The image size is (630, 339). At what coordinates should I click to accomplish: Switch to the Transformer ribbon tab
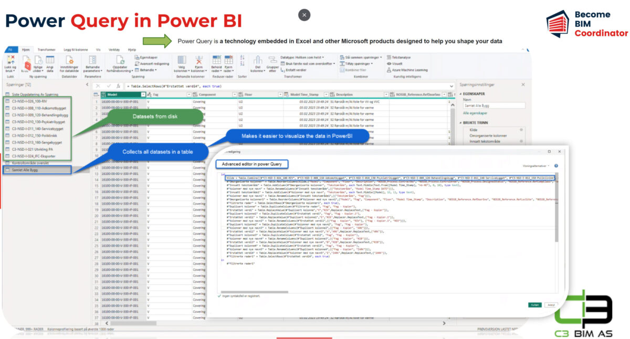(x=47, y=49)
